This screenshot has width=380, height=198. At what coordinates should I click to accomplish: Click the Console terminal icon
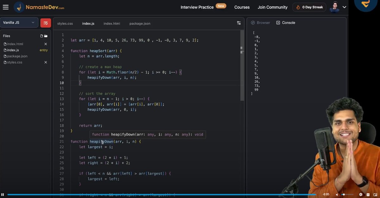278,23
